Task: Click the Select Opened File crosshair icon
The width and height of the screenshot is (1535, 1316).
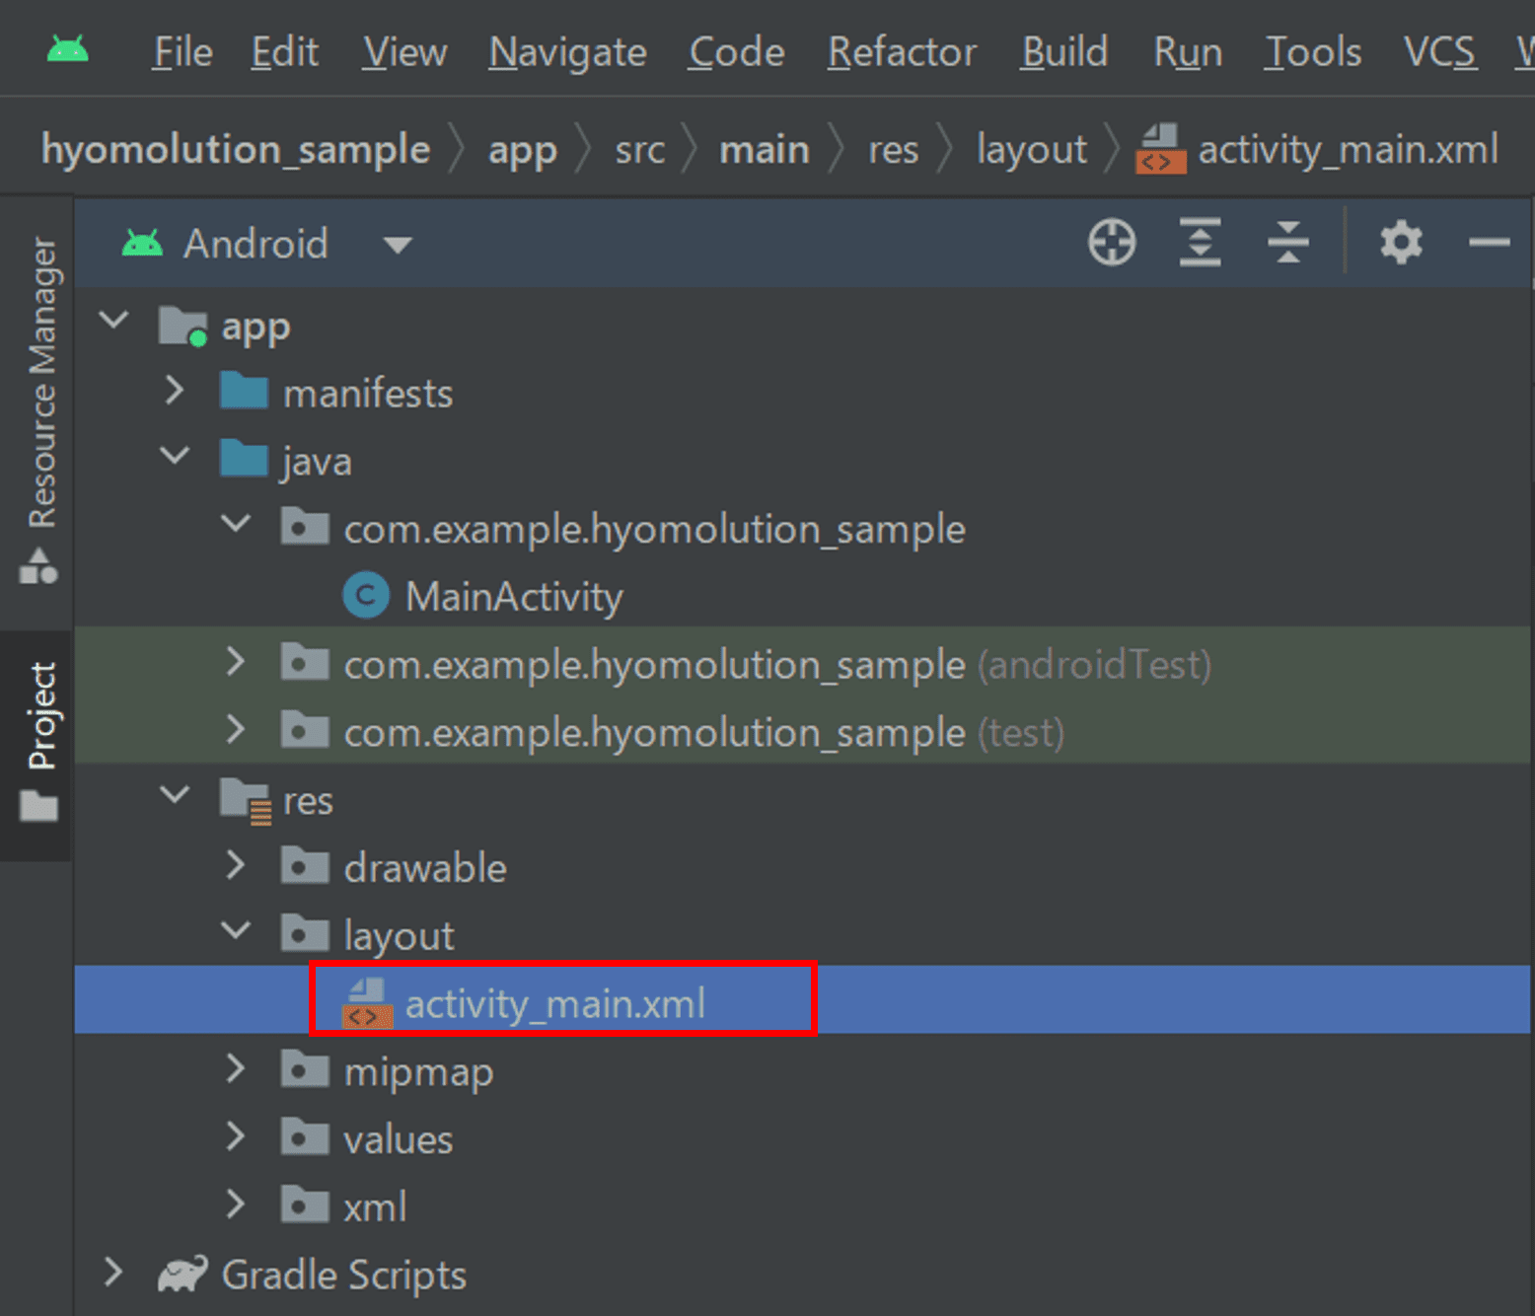Action: coord(1113,243)
